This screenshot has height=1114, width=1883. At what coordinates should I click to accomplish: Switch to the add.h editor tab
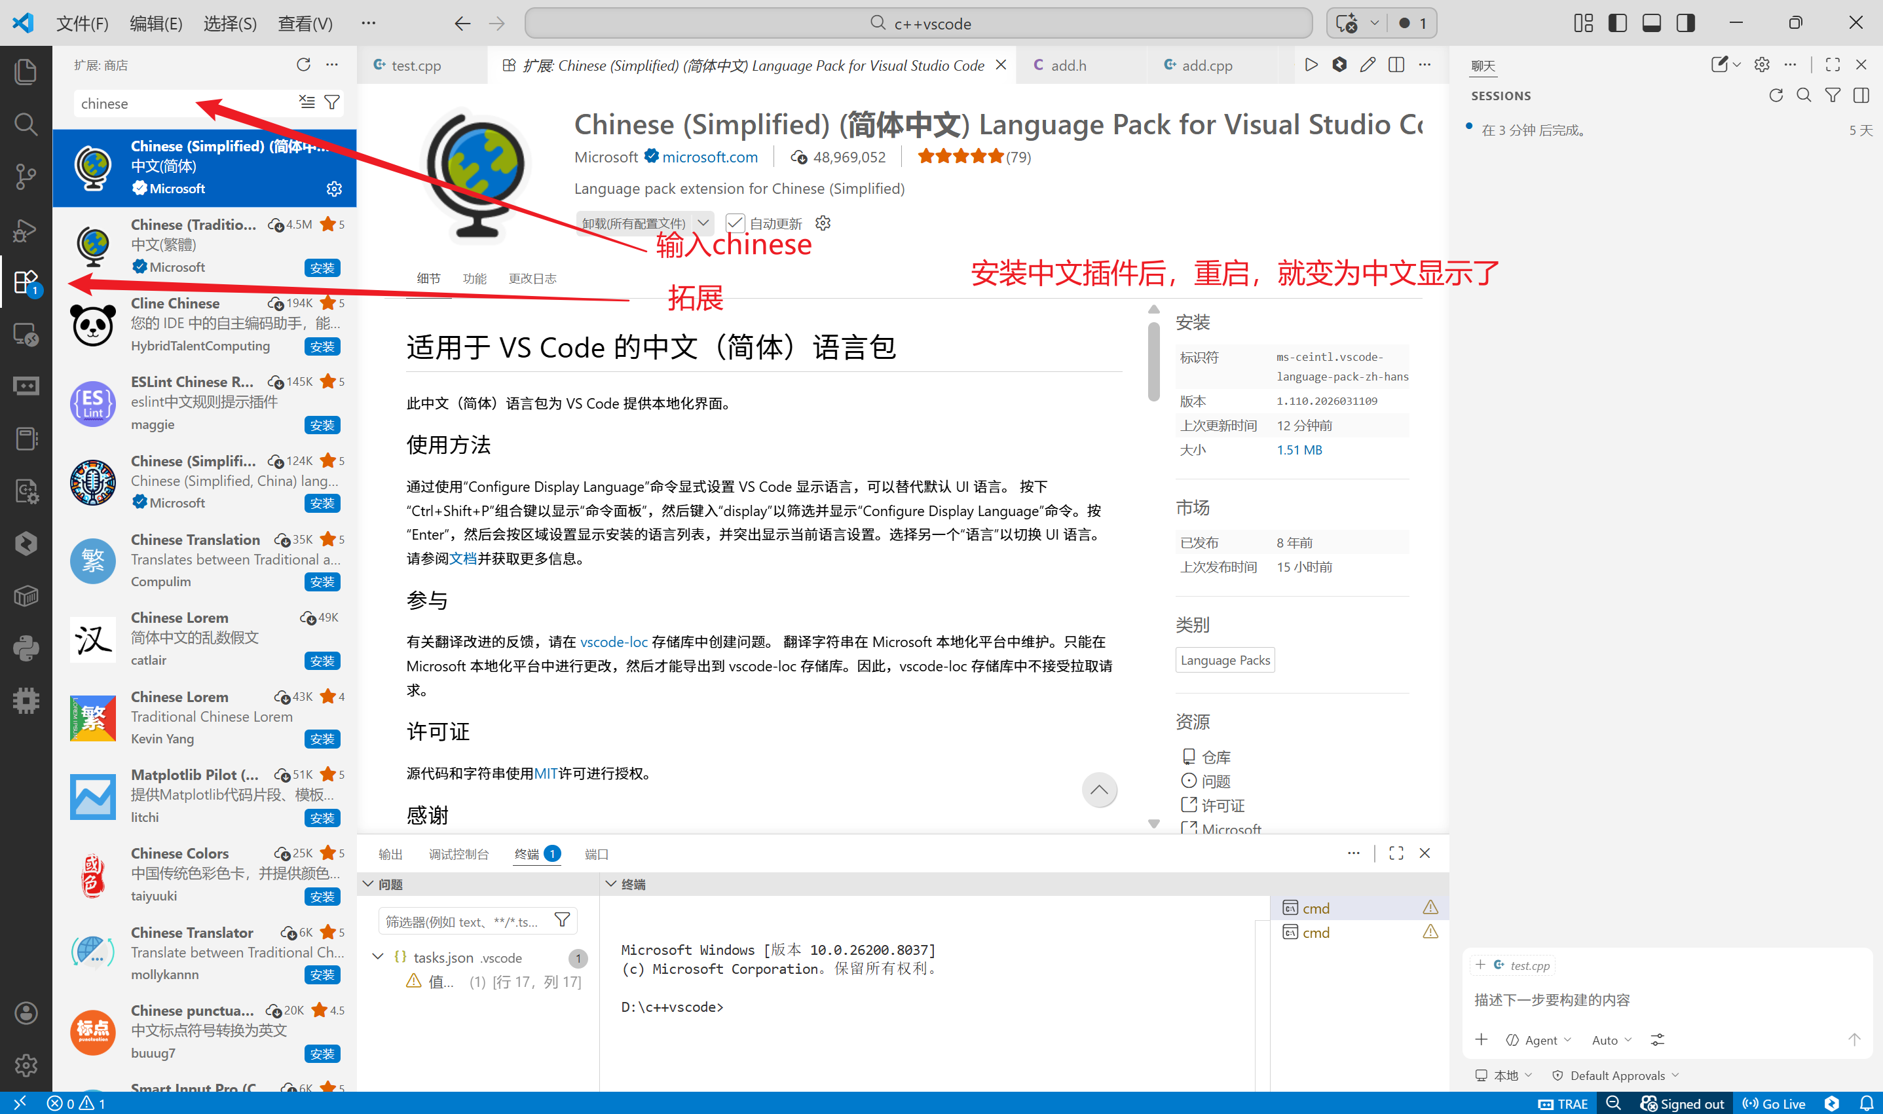(x=1068, y=65)
